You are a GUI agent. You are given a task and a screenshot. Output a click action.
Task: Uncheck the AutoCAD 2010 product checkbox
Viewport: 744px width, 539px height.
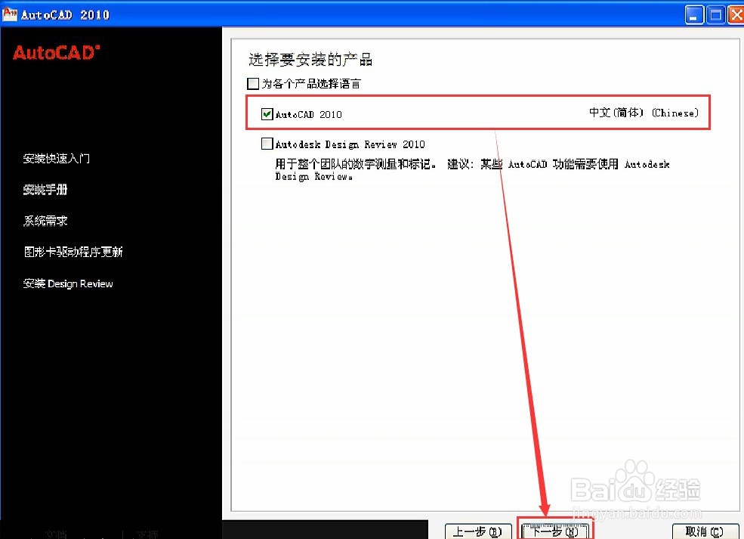coord(267,114)
